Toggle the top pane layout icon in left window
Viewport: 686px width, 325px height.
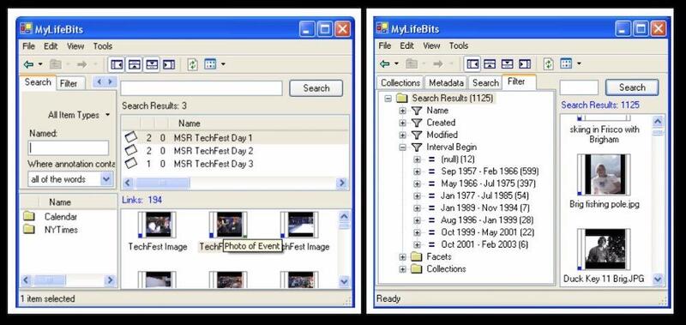pos(135,64)
